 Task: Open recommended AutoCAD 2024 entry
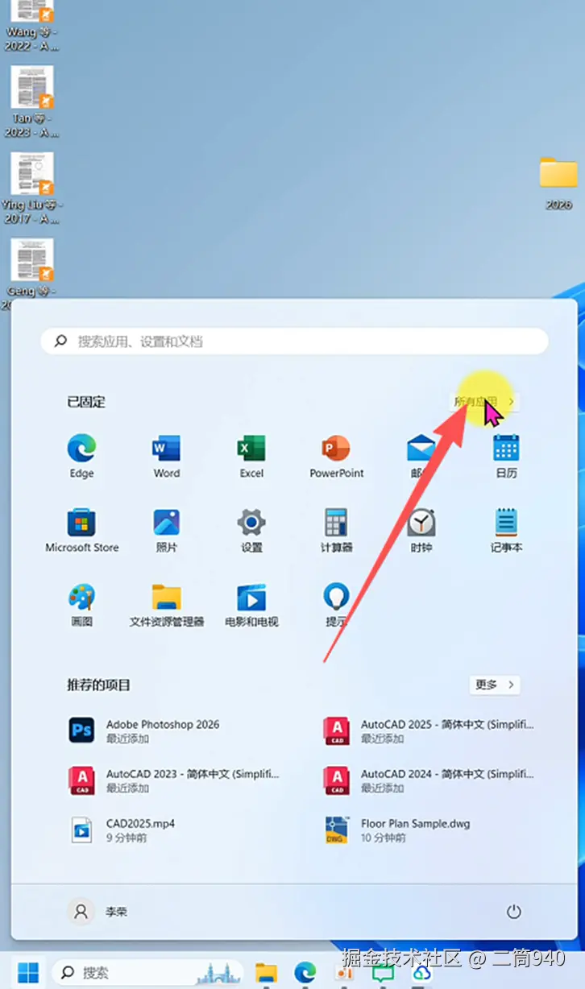(429, 780)
